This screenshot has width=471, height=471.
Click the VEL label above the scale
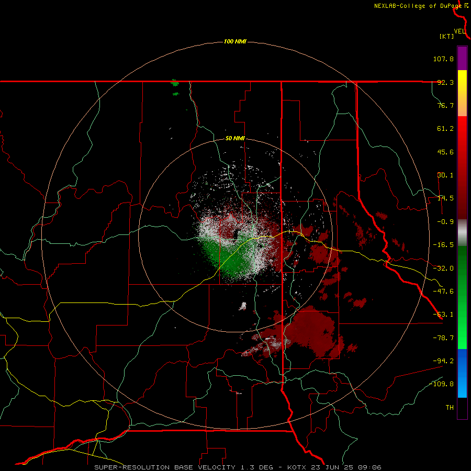pos(459,31)
